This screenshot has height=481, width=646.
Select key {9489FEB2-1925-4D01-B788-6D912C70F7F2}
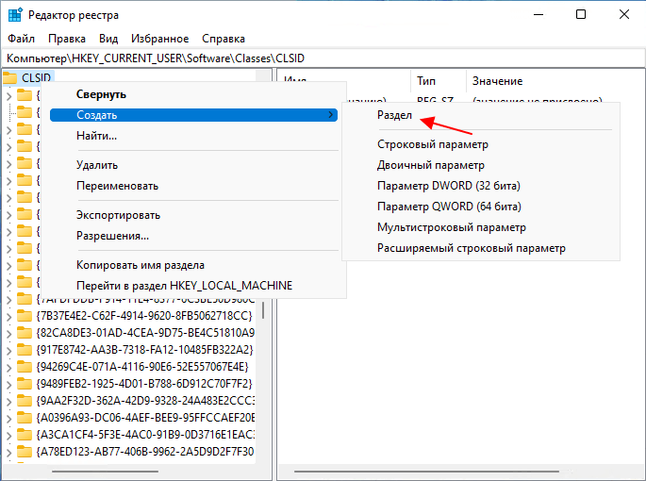[x=144, y=384]
